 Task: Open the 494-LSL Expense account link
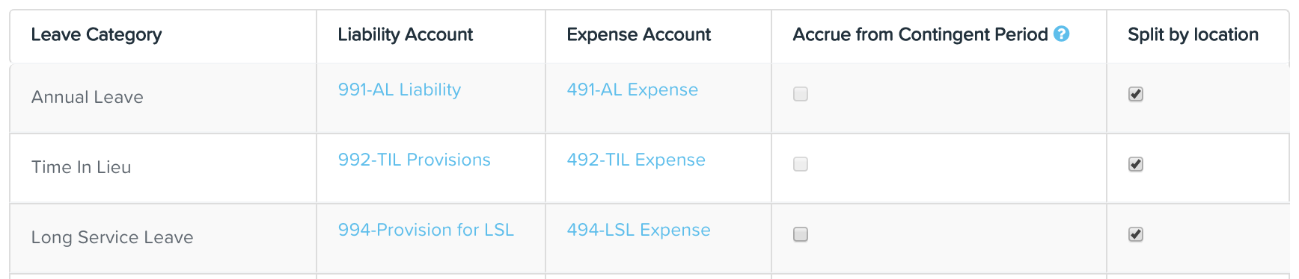[638, 230]
